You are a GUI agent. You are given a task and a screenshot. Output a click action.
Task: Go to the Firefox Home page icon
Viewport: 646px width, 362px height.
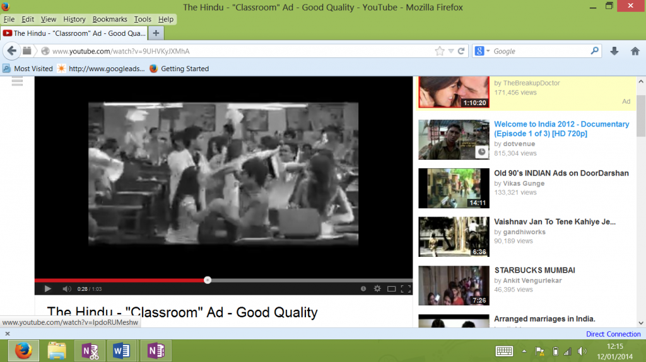click(635, 51)
